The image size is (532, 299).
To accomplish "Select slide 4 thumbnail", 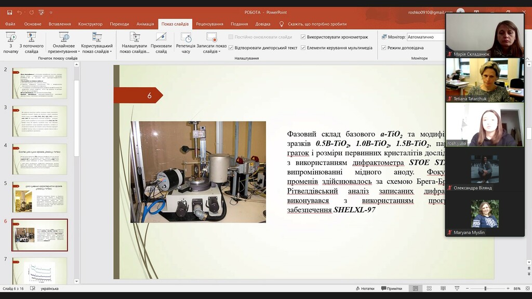I will point(39,159).
